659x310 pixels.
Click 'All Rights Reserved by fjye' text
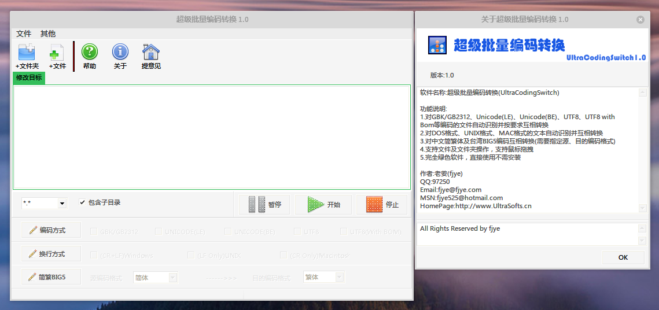460,228
